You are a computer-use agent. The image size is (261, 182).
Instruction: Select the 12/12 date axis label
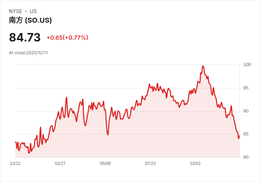click(15, 164)
